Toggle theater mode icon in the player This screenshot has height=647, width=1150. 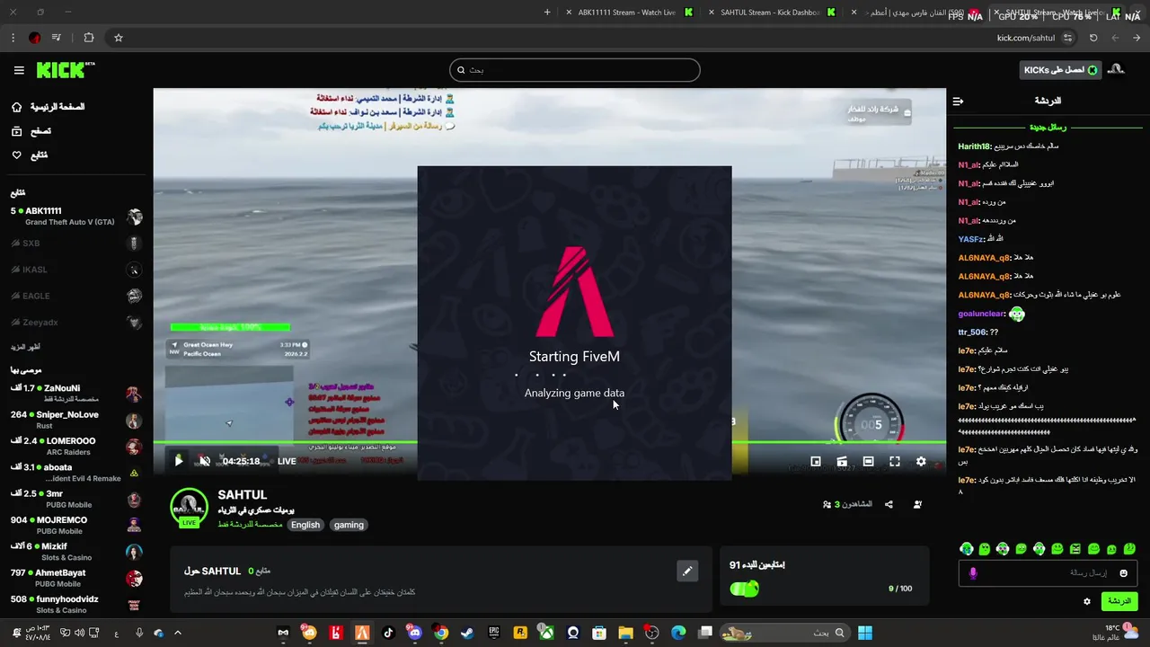(868, 461)
